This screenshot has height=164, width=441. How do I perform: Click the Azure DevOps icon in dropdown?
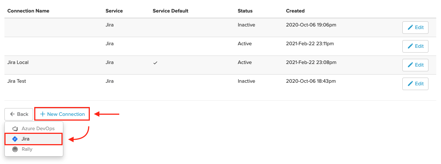[15, 129]
